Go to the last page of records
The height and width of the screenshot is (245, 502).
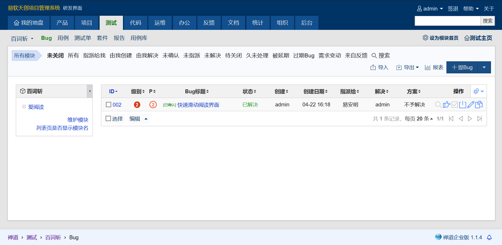click(479, 119)
